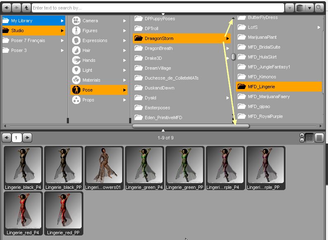Click the vertical scrollbar handle in folder column
328x240 pixels.
[233, 56]
